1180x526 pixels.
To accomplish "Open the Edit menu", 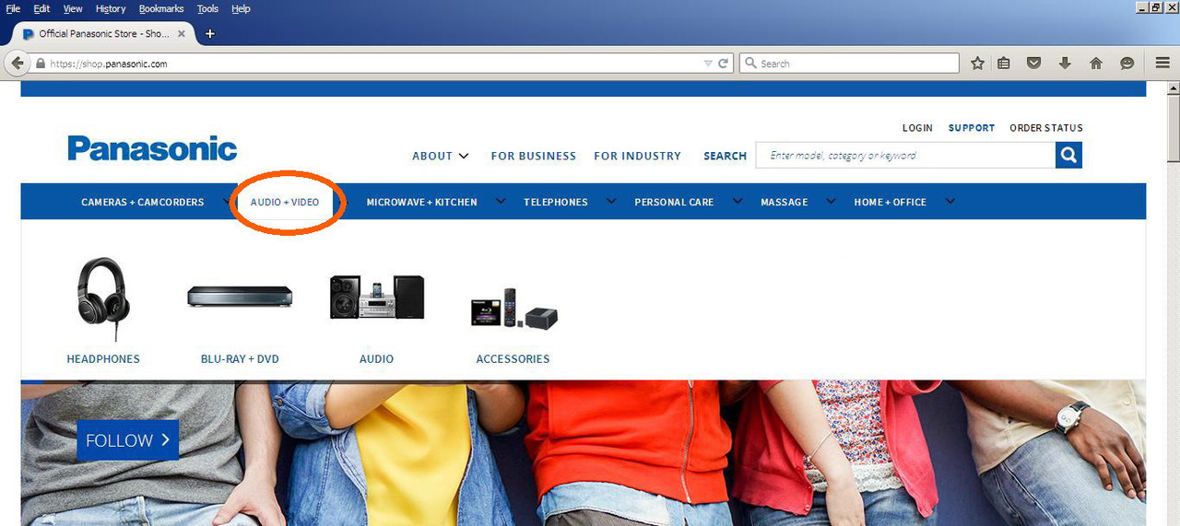I will tap(41, 8).
